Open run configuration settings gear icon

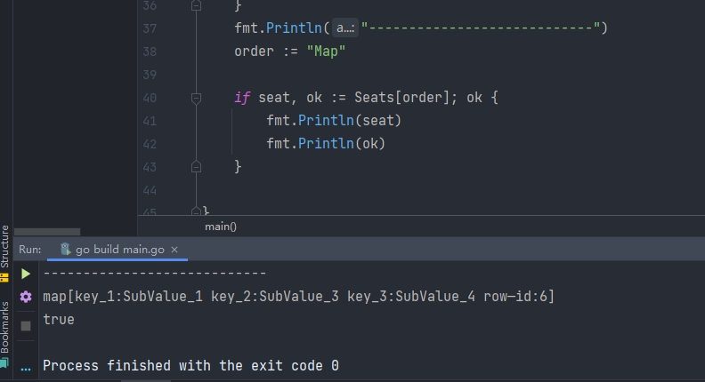26,298
